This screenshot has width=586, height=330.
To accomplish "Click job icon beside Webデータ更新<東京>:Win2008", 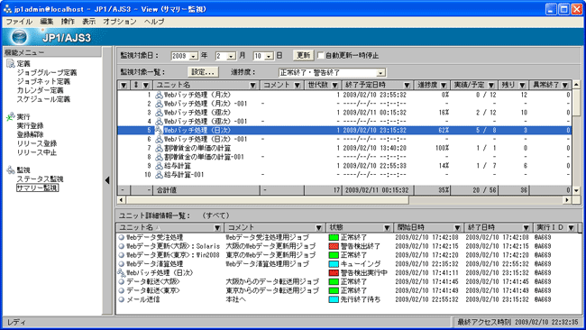I will (x=121, y=255).
